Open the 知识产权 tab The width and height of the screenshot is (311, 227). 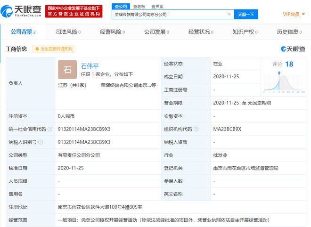coord(245,32)
